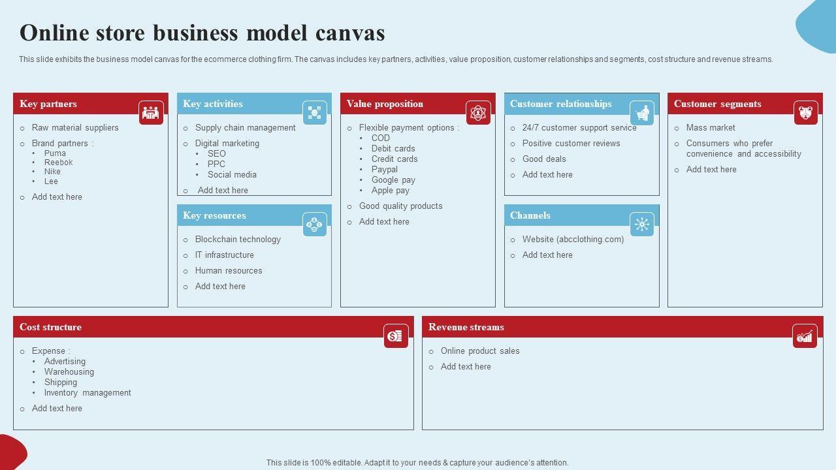Click the 'Good deals' bullet
The height and width of the screenshot is (470, 836).
click(544, 159)
